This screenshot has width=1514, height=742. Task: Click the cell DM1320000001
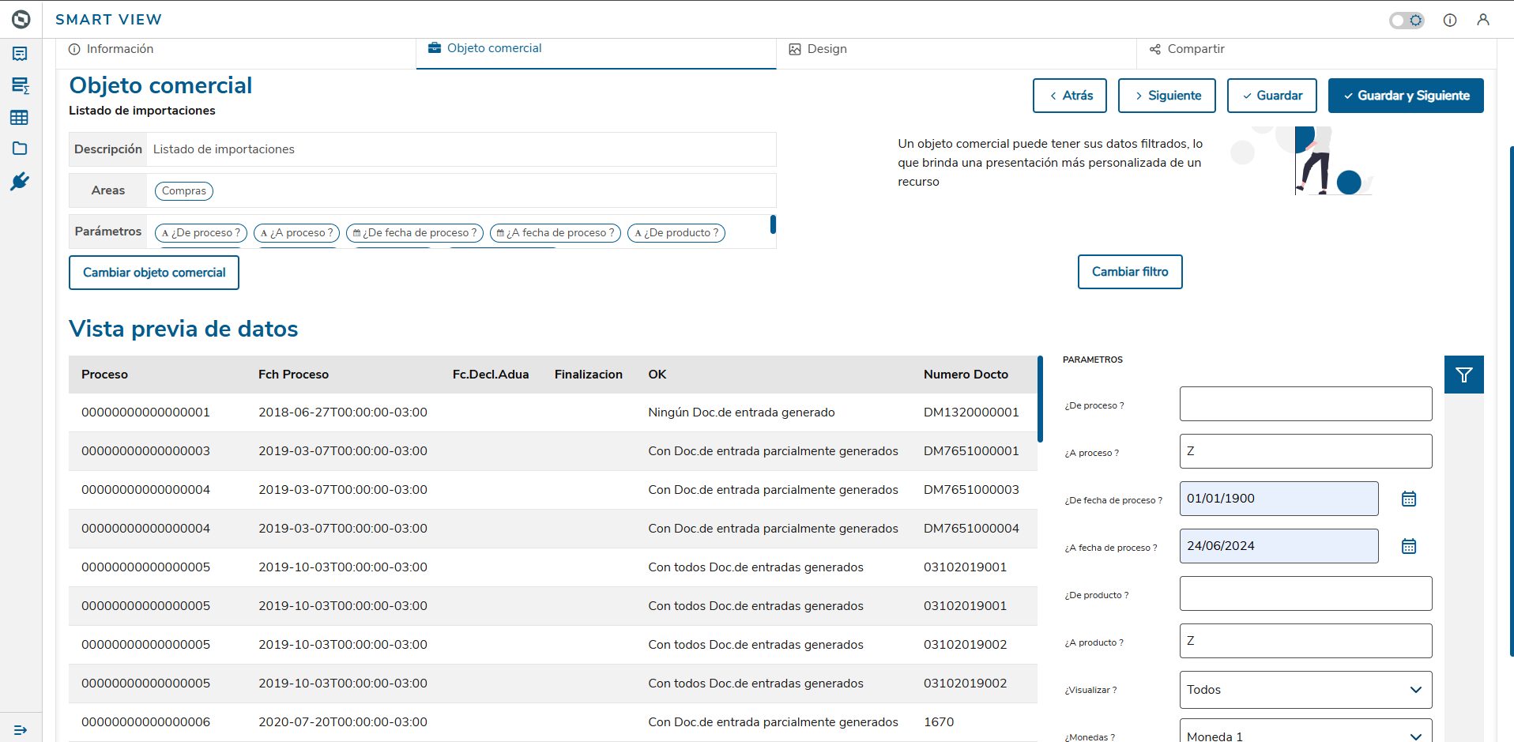pos(971,412)
